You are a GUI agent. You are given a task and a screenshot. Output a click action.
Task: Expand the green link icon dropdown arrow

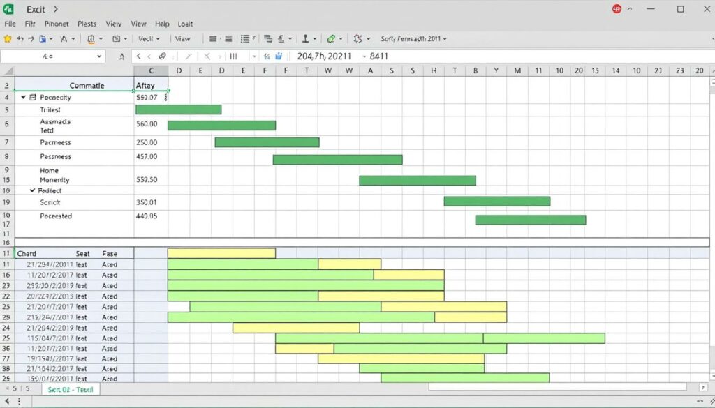pos(341,39)
